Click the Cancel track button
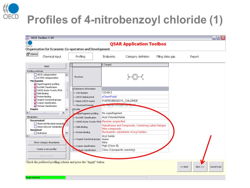This screenshot has height=188, width=250. pos(216,167)
